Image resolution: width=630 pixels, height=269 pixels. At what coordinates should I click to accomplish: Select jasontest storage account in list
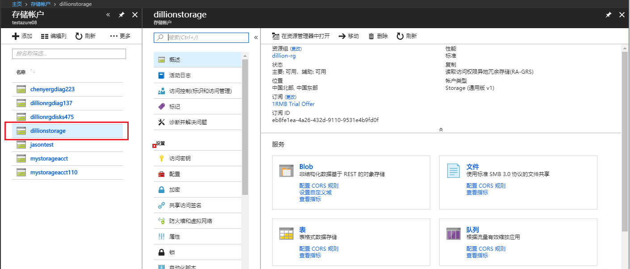pyautogui.click(x=42, y=145)
